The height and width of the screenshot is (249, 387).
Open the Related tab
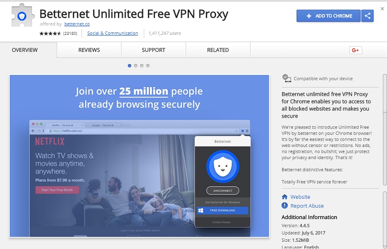[x=218, y=50]
